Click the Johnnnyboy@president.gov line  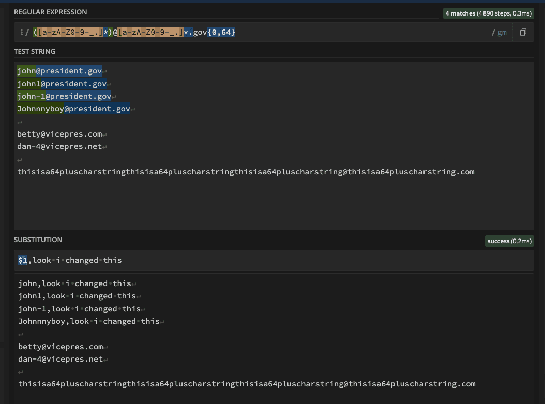coord(74,108)
